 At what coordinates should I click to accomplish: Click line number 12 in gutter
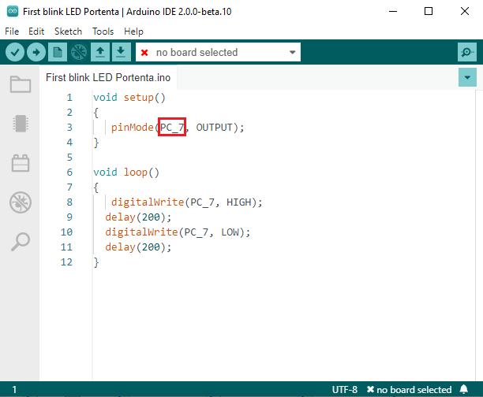click(66, 262)
